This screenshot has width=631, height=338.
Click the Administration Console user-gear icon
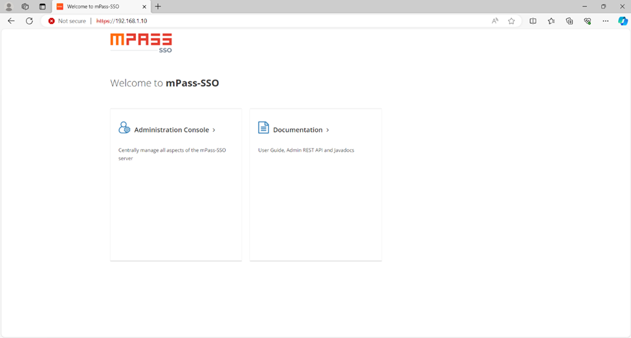(124, 128)
